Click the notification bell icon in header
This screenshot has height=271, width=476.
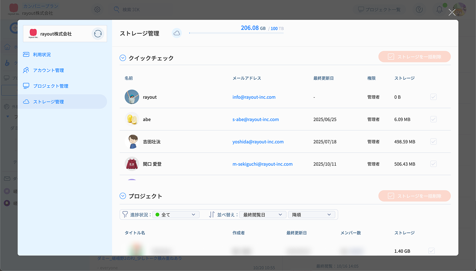[x=439, y=9]
